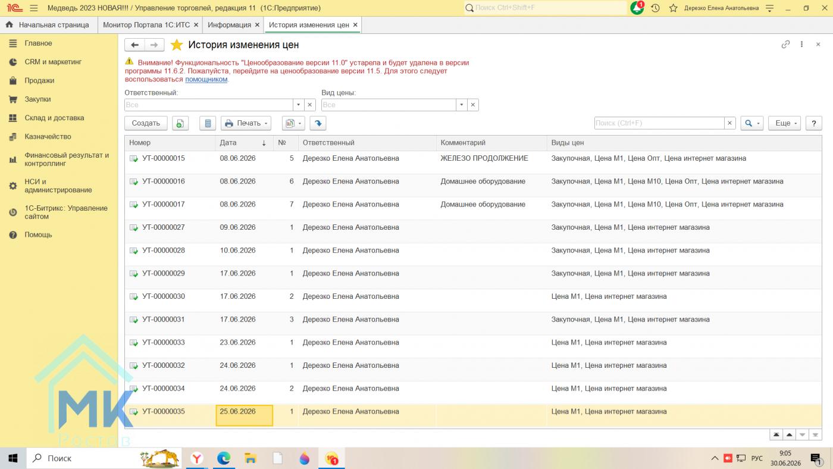Open the CRM и маркетинг section
Image resolution: width=833 pixels, height=469 pixels.
[59, 62]
